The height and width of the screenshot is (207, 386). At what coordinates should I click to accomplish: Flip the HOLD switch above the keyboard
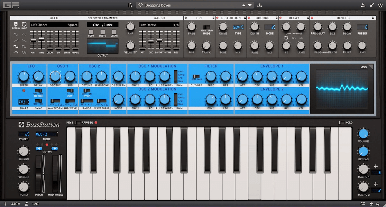341,122
